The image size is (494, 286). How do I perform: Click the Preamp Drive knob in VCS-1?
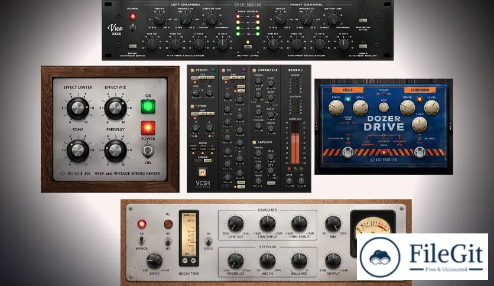pos(196,93)
